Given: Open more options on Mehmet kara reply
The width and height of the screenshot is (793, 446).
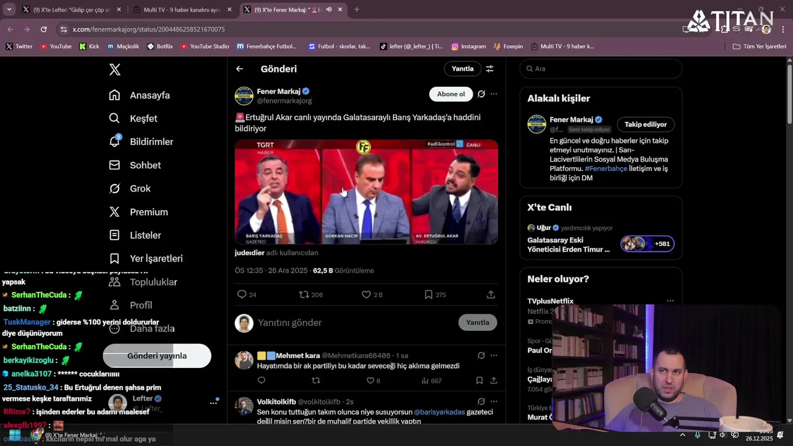Looking at the screenshot, I should 494,356.
